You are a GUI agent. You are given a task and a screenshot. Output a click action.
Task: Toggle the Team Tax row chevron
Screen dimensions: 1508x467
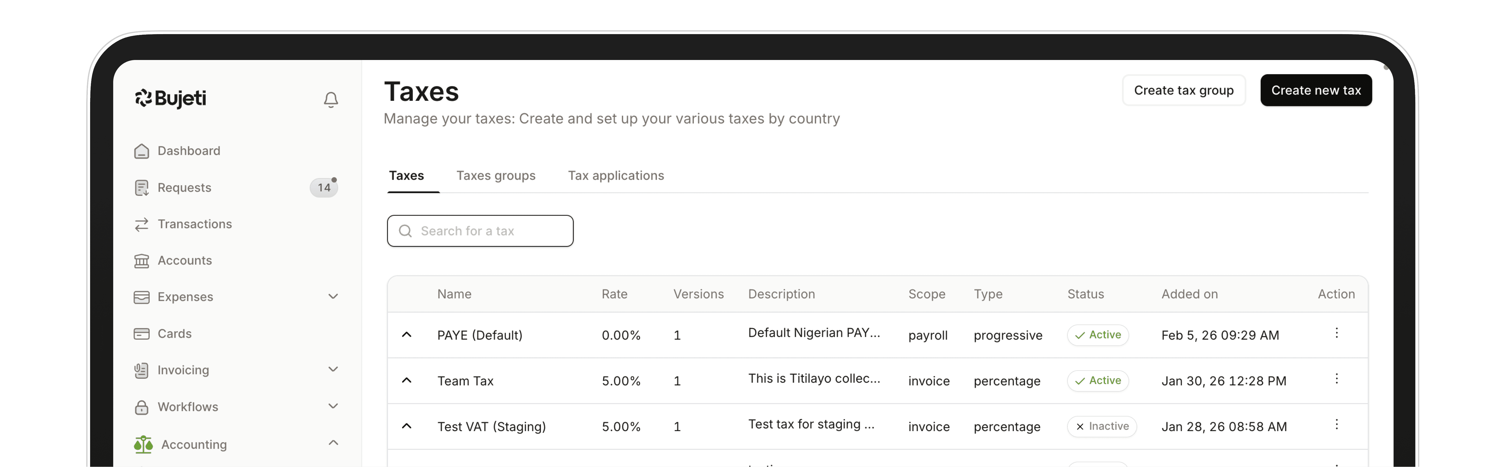pyautogui.click(x=407, y=380)
